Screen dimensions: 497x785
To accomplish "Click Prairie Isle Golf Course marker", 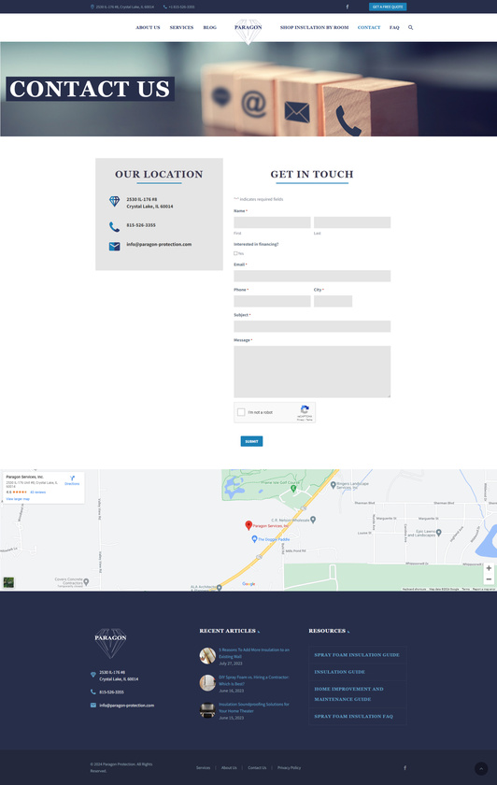I will click(x=293, y=487).
